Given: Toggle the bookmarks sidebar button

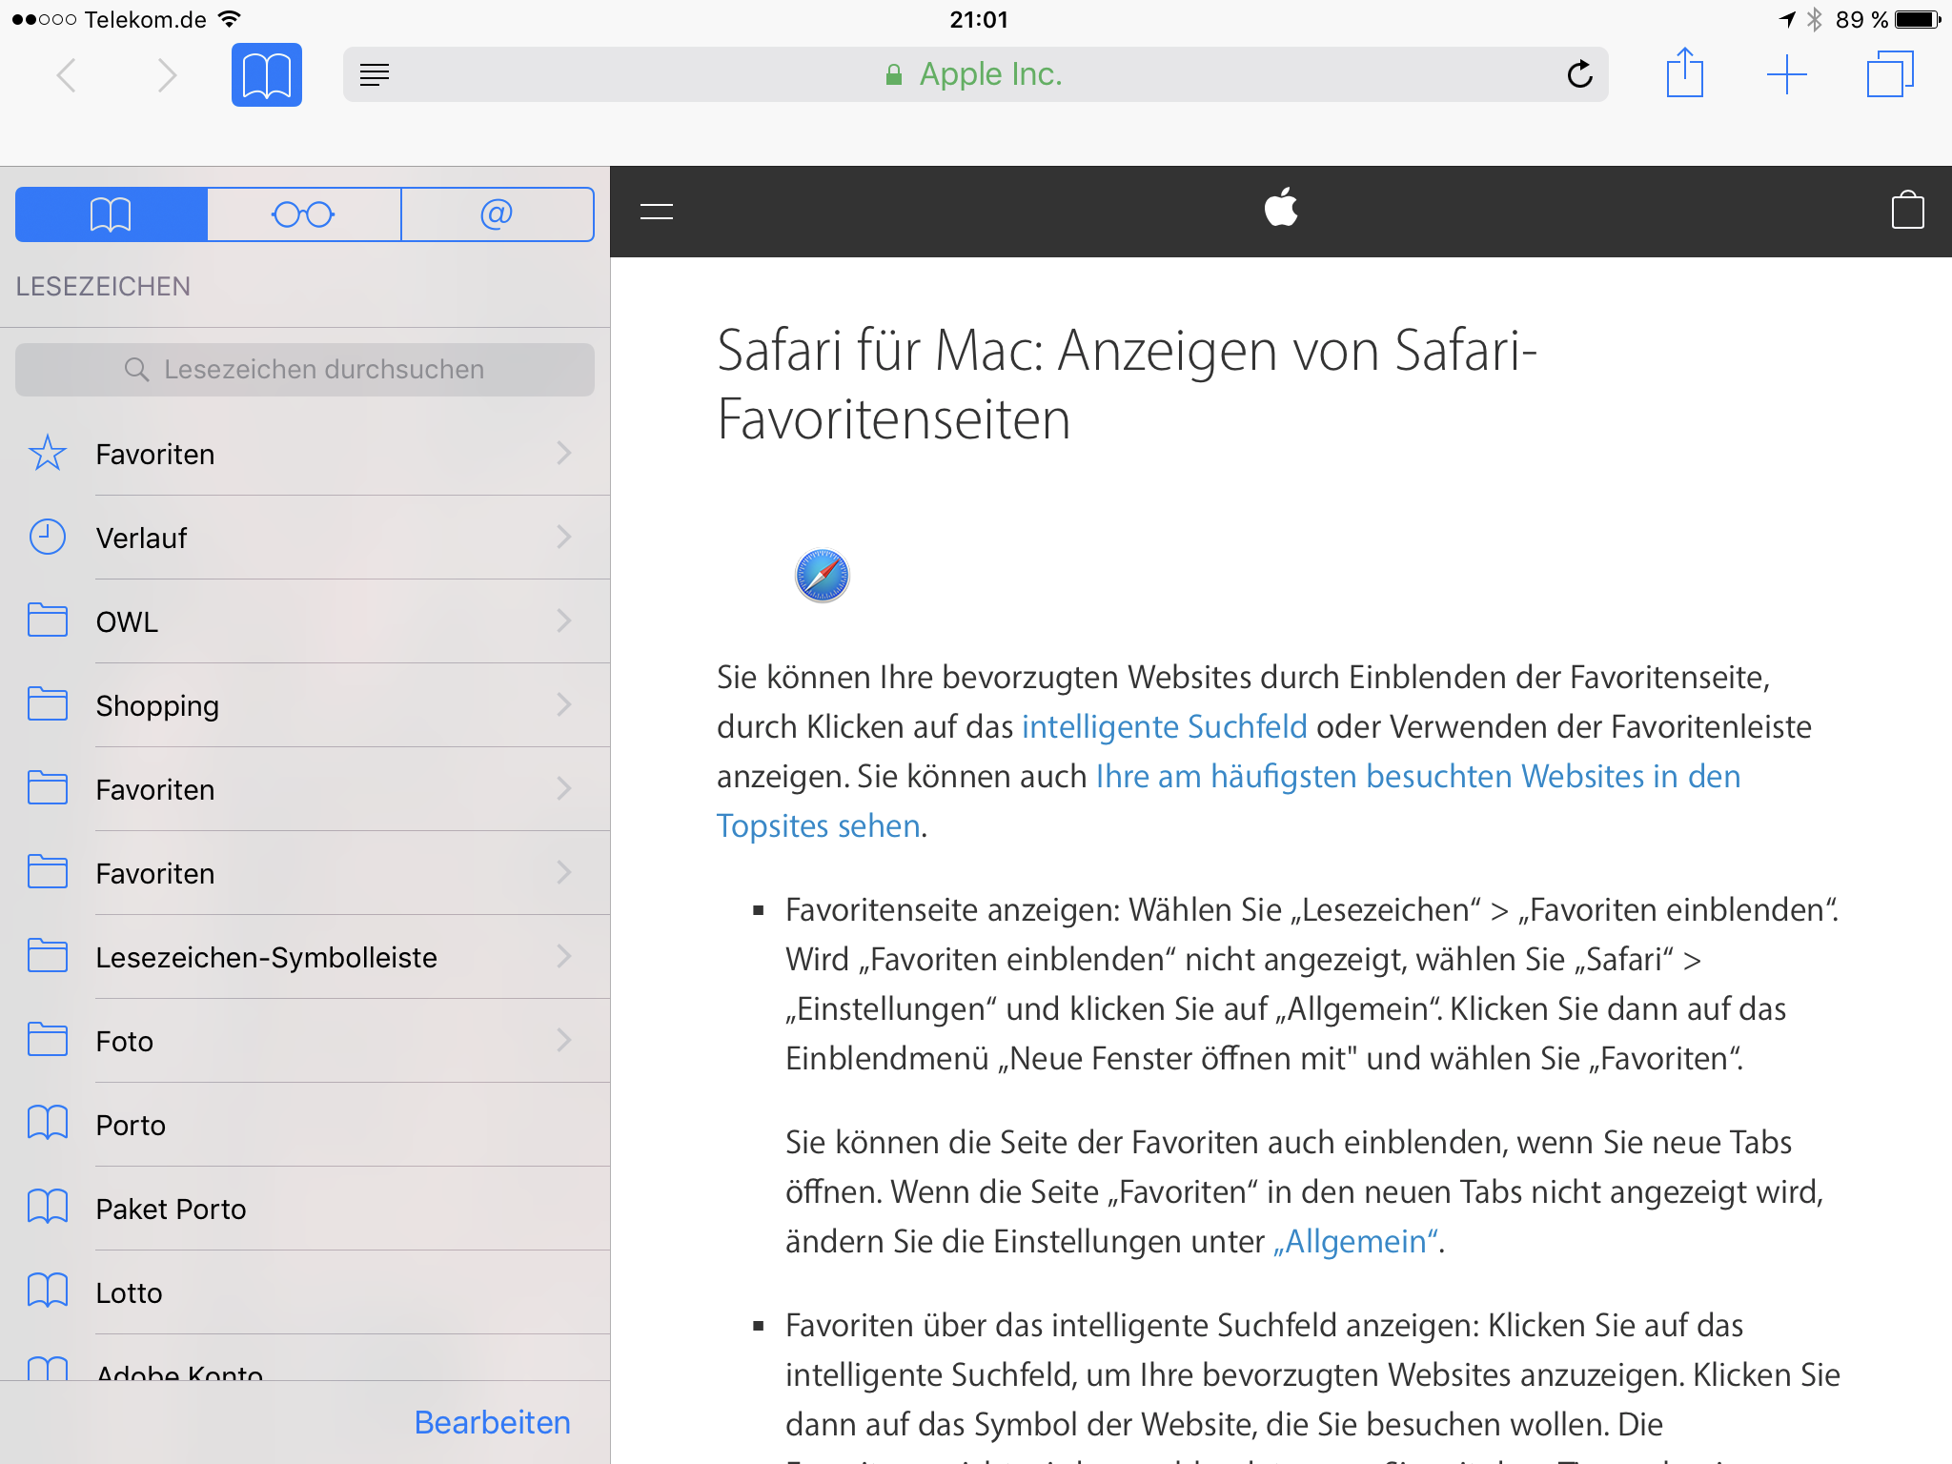Looking at the screenshot, I should [x=266, y=74].
